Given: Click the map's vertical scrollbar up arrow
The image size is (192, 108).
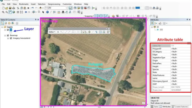Looking at the screenshot, I should 148,20.
